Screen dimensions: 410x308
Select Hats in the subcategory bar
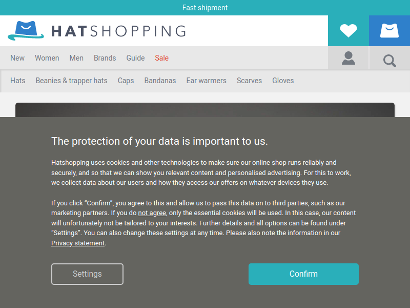(18, 81)
